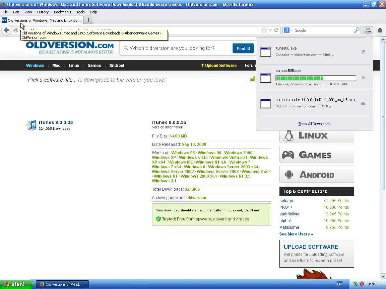Open contributor alpha1 profile
The height and width of the screenshot is (289, 386).
pyautogui.click(x=285, y=221)
